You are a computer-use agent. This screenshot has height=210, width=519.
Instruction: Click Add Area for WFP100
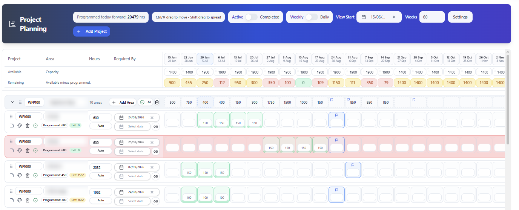click(x=123, y=102)
